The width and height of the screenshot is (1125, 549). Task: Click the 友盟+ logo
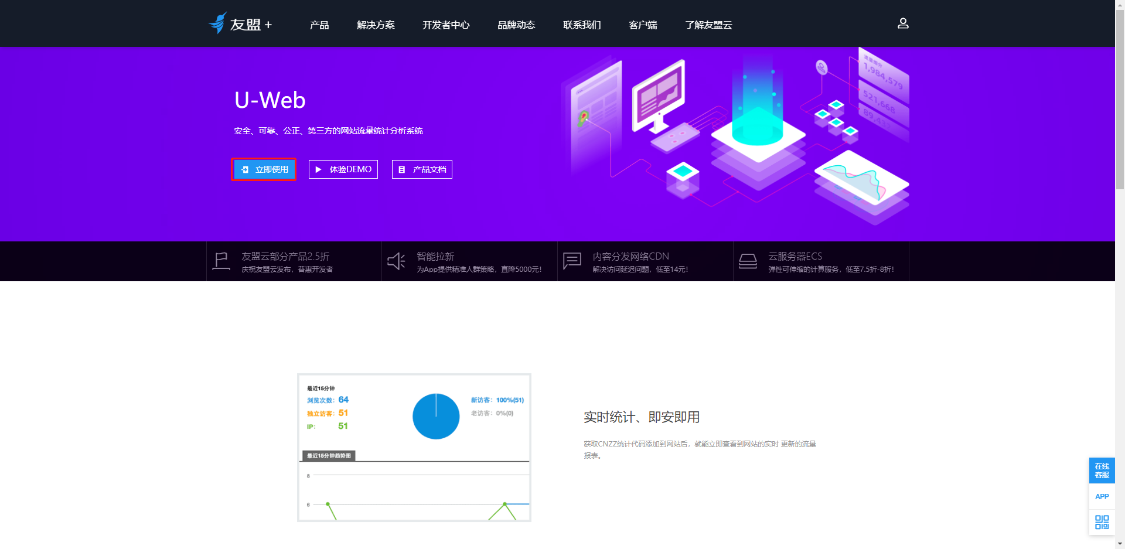coord(240,23)
